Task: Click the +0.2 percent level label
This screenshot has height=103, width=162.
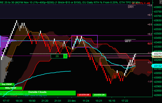Action: click(150, 34)
